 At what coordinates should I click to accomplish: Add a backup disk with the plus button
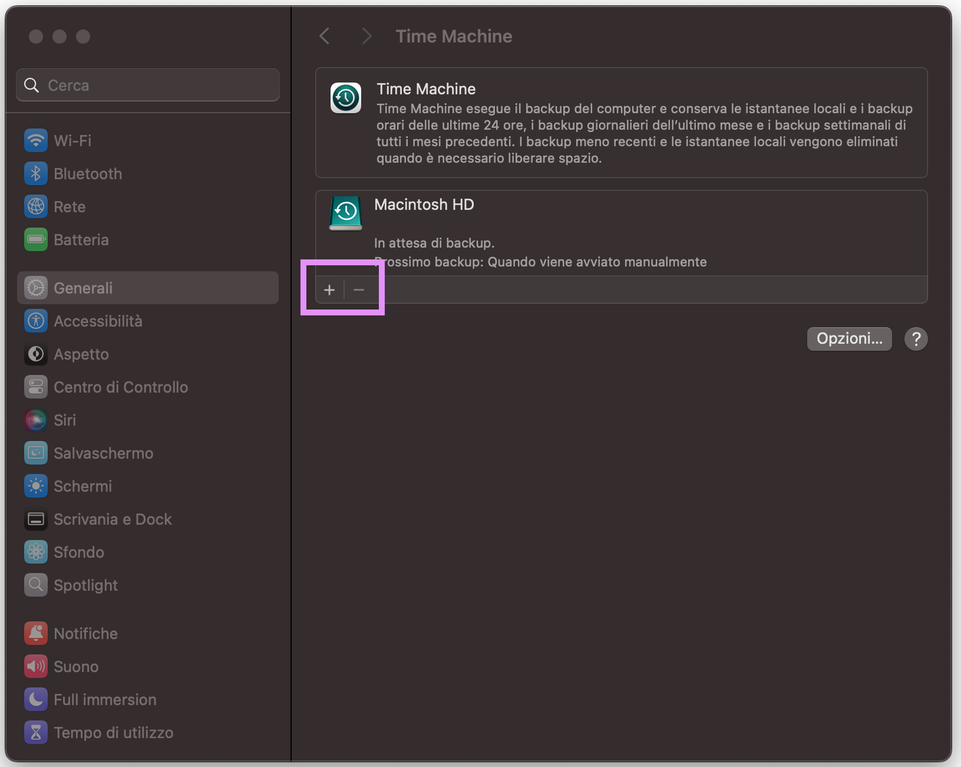tap(329, 289)
